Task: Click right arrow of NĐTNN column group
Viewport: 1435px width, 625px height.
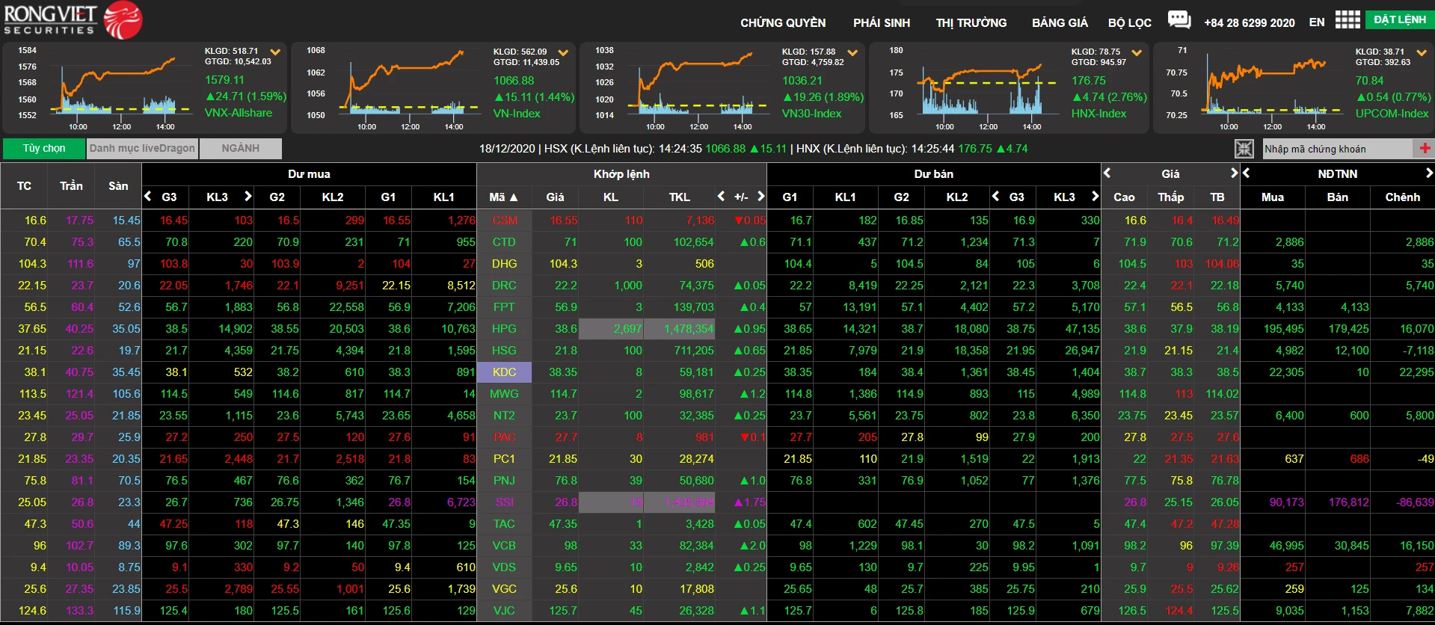Action: point(1429,173)
